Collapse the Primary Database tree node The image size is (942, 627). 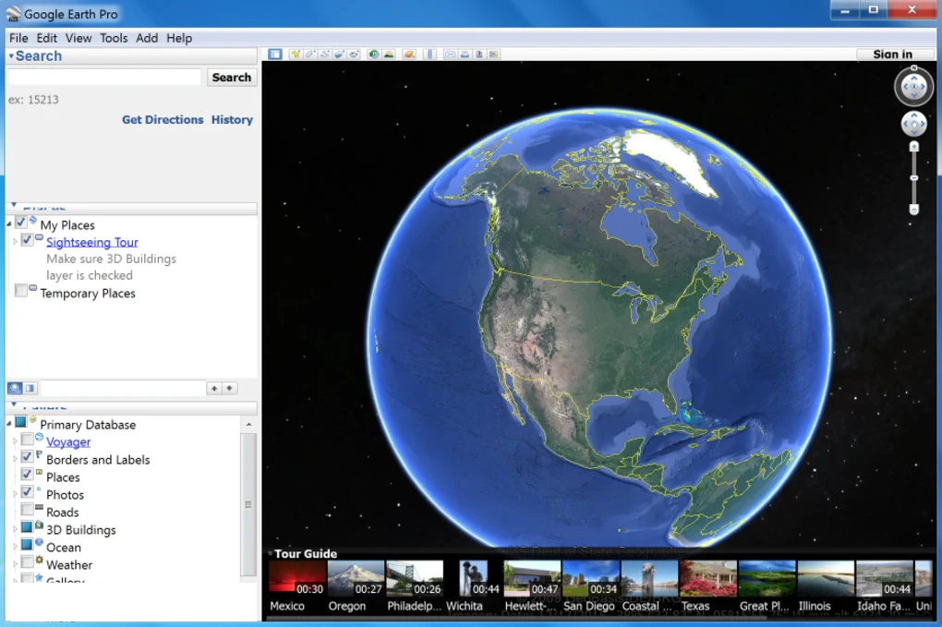coord(9,424)
